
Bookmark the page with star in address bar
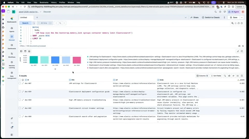(x=213, y=7)
